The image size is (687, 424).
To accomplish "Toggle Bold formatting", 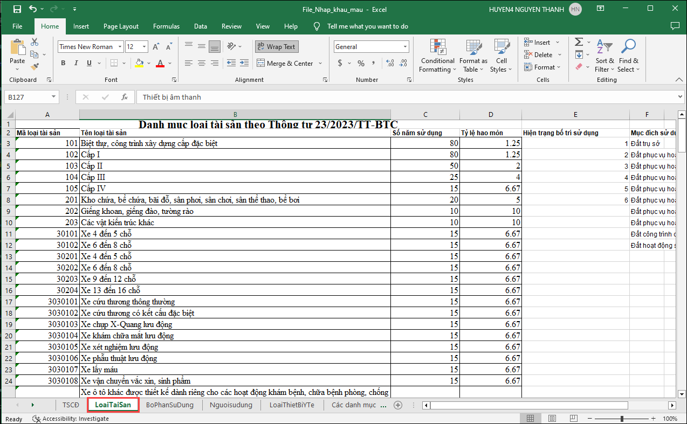I will point(63,63).
